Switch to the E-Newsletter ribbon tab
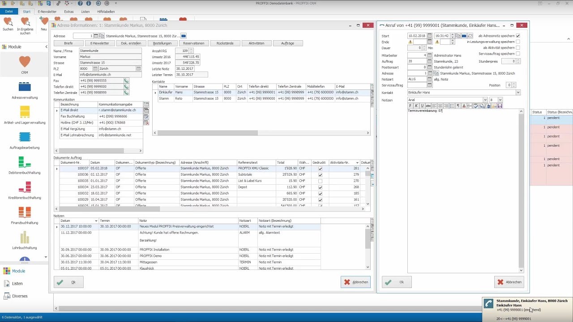 47,12
